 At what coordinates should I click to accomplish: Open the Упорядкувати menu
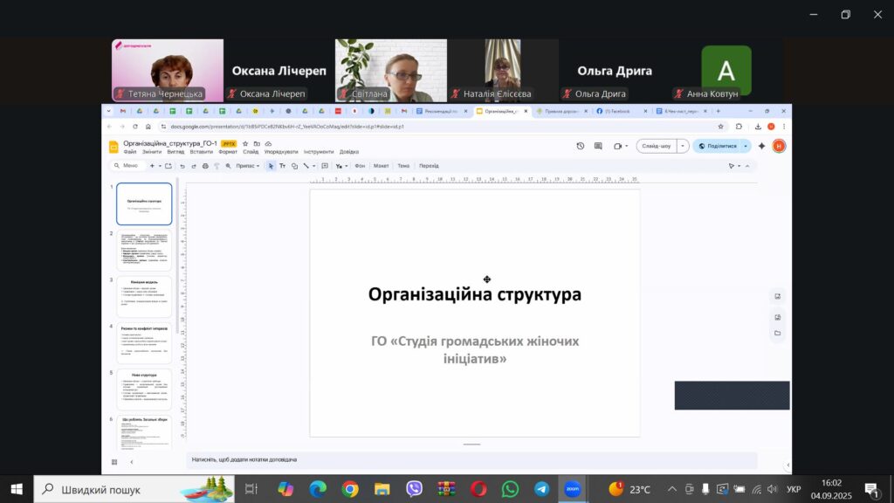pyautogui.click(x=281, y=152)
